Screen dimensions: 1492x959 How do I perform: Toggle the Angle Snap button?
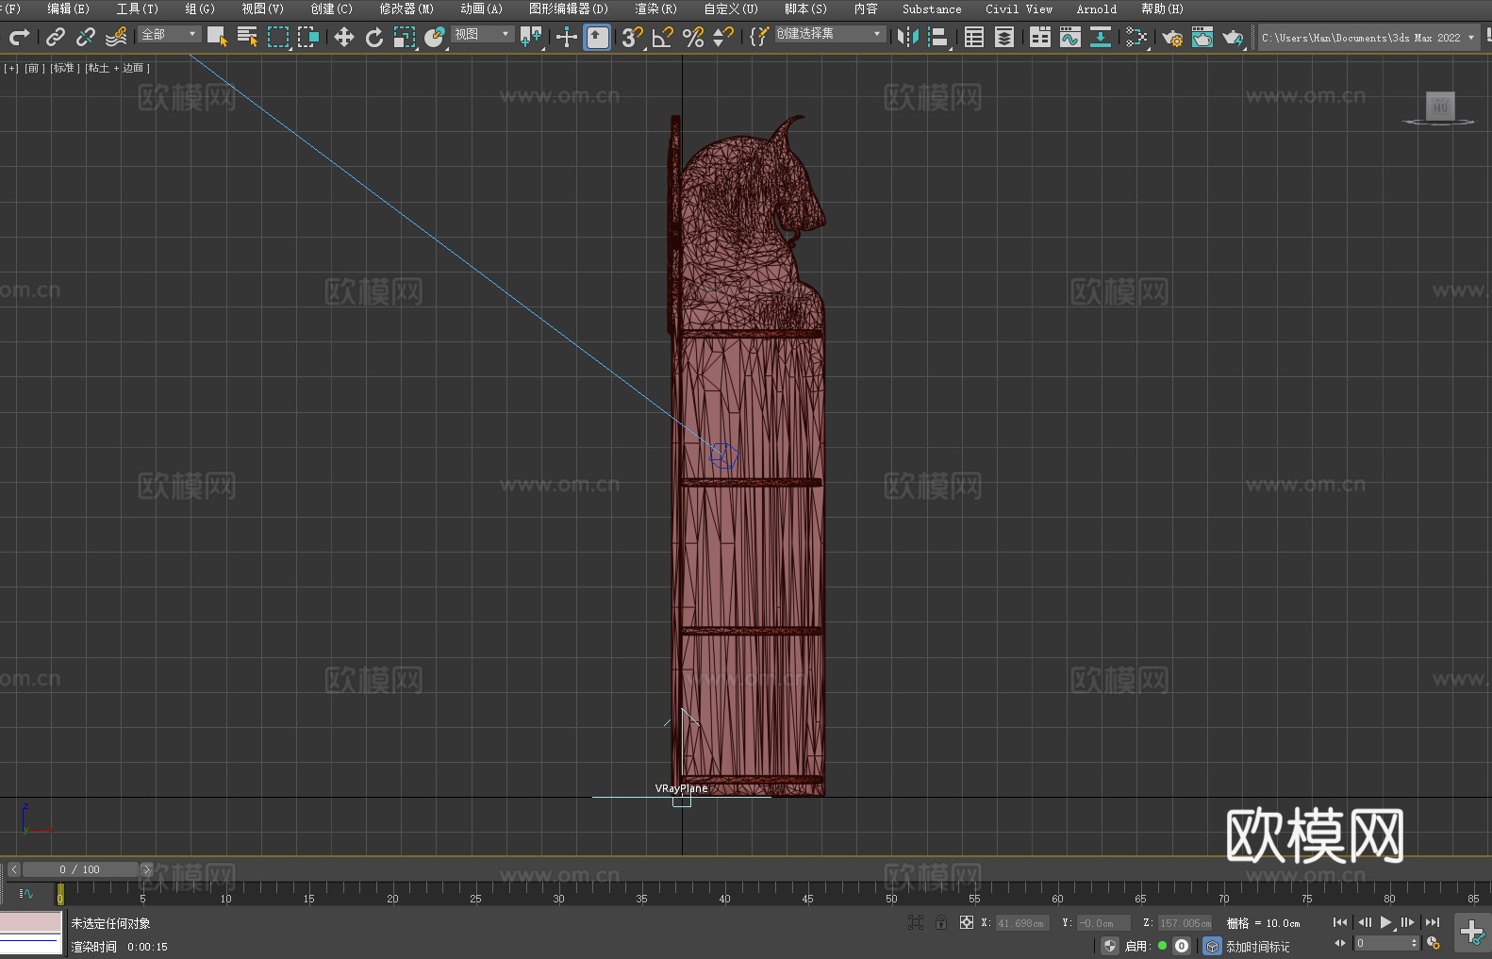(663, 37)
